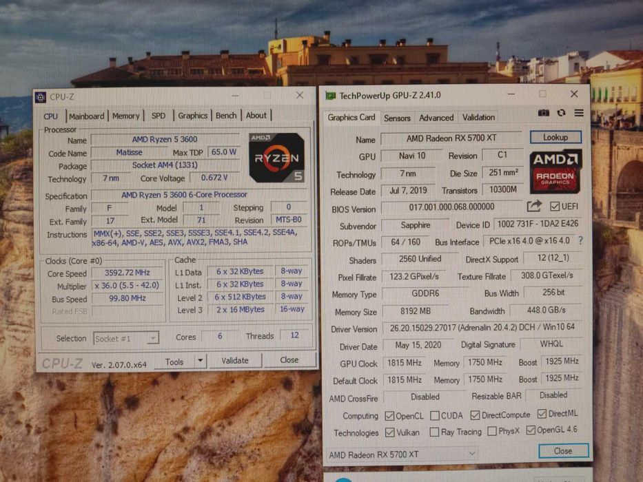The height and width of the screenshot is (482, 643).
Task: Click the Release Date value Jul 7, 2019
Action: point(408,191)
